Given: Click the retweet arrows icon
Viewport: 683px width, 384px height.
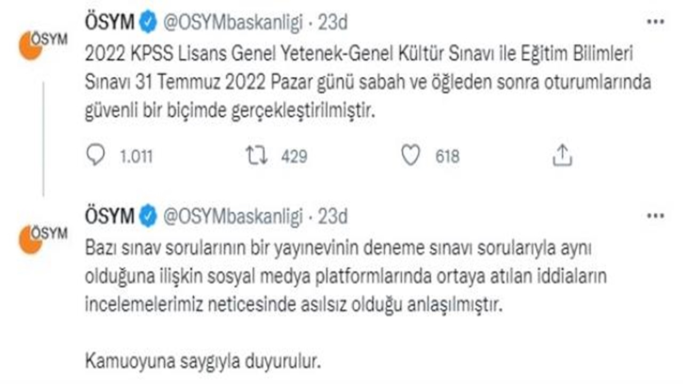Looking at the screenshot, I should (x=257, y=156).
